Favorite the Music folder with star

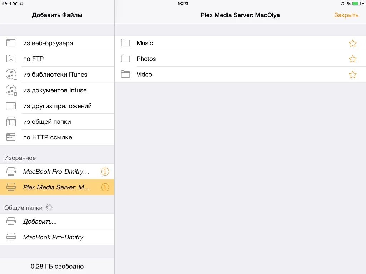coord(353,43)
